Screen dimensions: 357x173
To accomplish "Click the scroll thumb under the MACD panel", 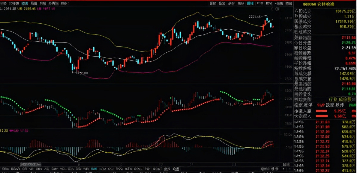I will click(x=31, y=164).
